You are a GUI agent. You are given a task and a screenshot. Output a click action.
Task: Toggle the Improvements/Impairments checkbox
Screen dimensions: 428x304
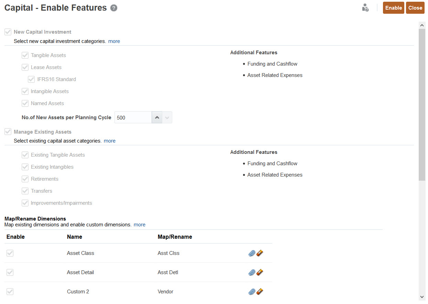click(25, 203)
